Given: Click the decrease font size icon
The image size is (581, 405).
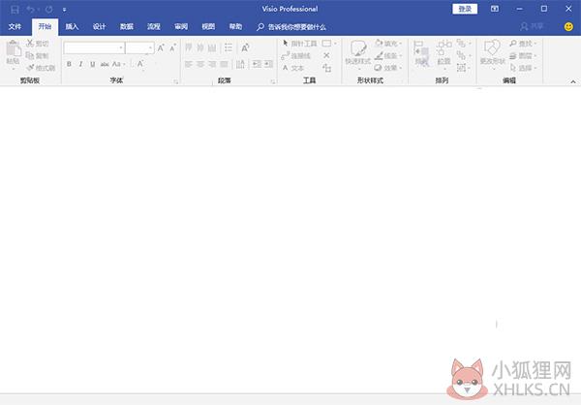Looking at the screenshot, I should coord(172,47).
